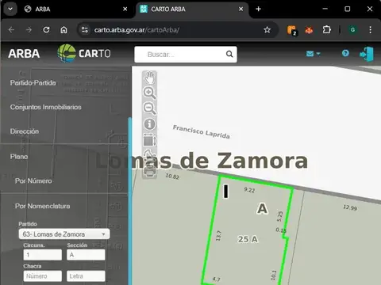Close the CARTO ARBA browser tab
This screenshot has height=285, width=381.
click(241, 9)
